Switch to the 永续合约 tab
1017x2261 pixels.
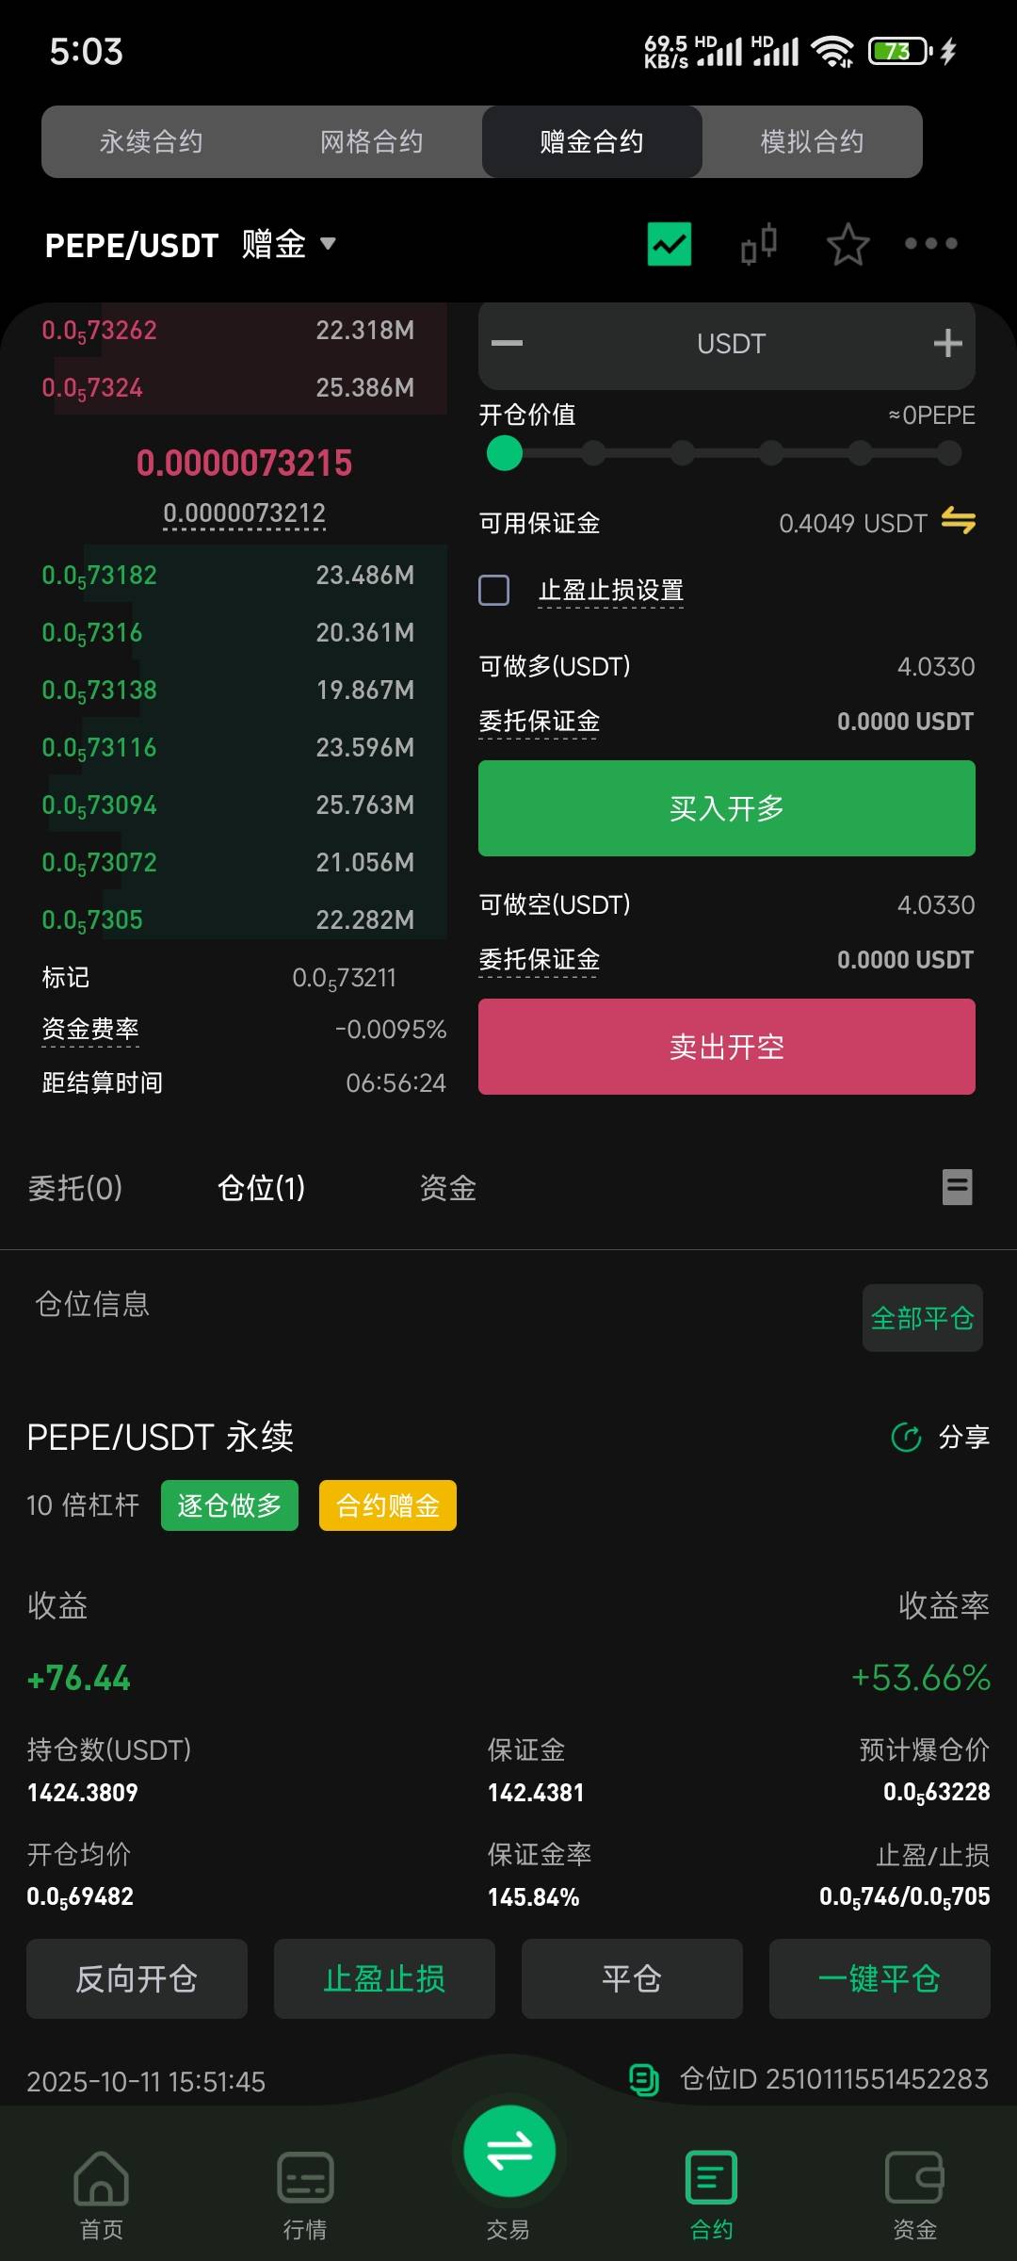152,142
